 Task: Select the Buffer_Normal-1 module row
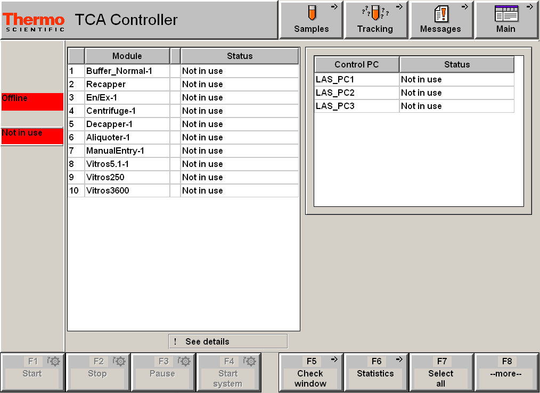pos(183,71)
